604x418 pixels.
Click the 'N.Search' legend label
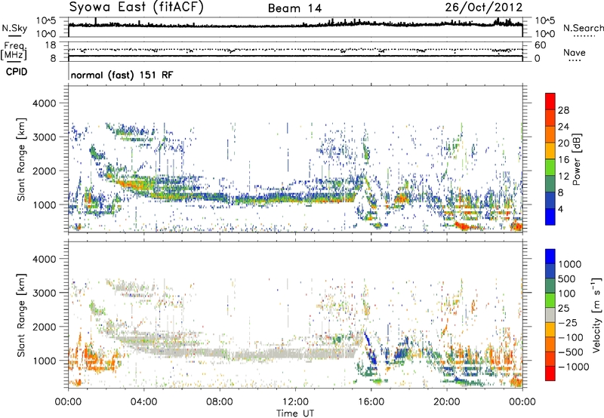click(x=584, y=28)
